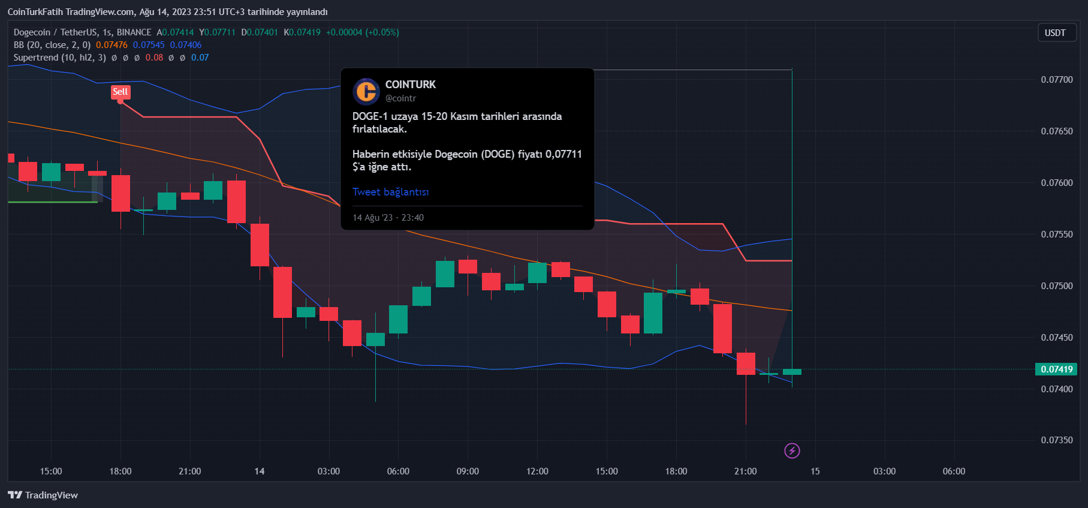The width and height of the screenshot is (1088, 508).
Task: Click the purple lightning bolt event icon
Action: pyautogui.click(x=792, y=450)
